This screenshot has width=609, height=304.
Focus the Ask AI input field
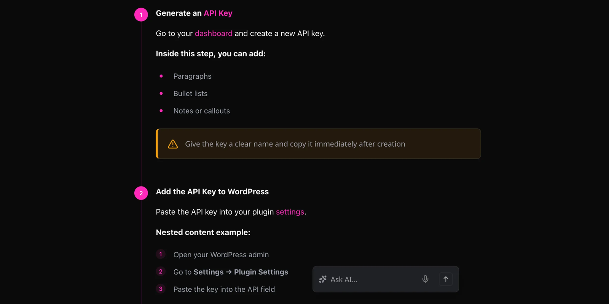click(371, 279)
